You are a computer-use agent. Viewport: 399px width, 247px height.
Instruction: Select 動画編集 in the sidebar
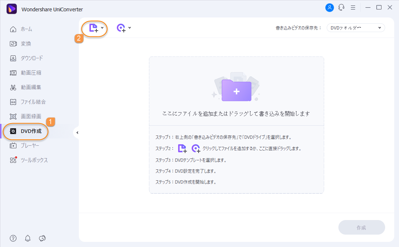point(31,87)
